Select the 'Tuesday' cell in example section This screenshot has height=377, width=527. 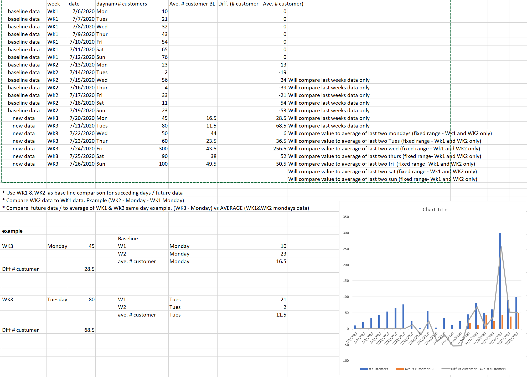point(57,299)
